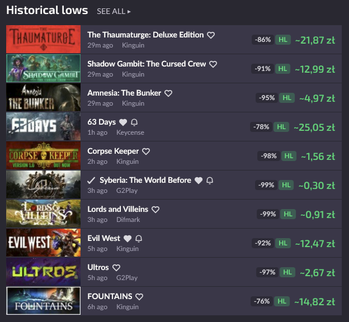
Task: Click the -91% discount badge for Shadow Gambit
Action: pyautogui.click(x=262, y=69)
